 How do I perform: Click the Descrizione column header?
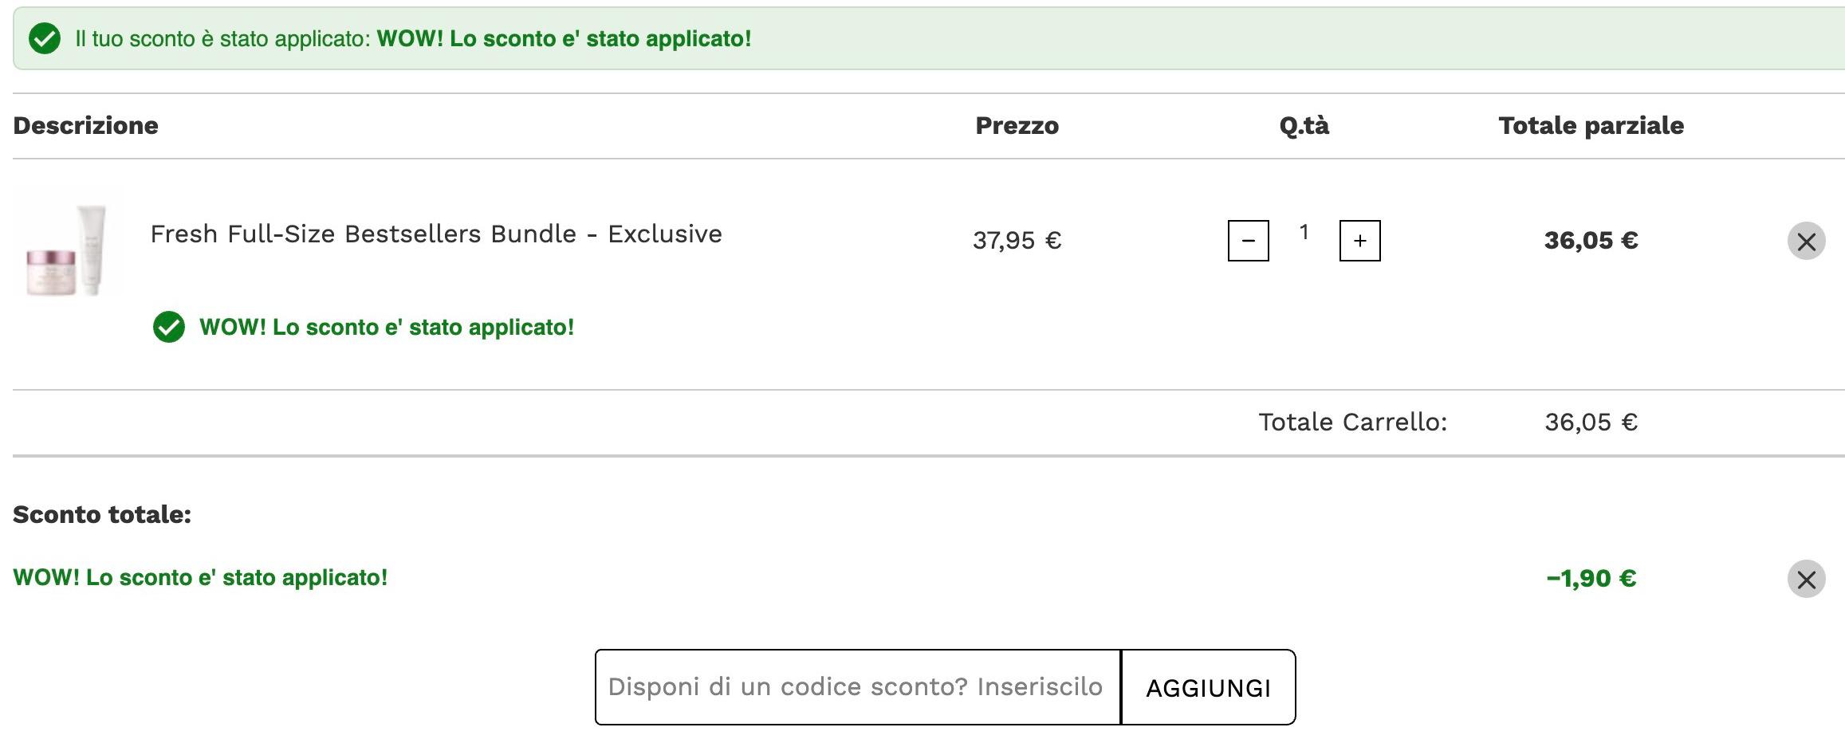[x=86, y=126]
